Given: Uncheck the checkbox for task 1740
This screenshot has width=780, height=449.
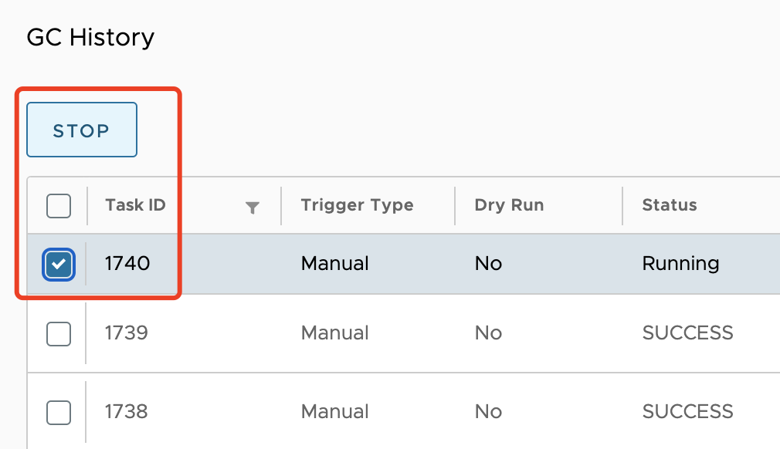Looking at the screenshot, I should [59, 264].
